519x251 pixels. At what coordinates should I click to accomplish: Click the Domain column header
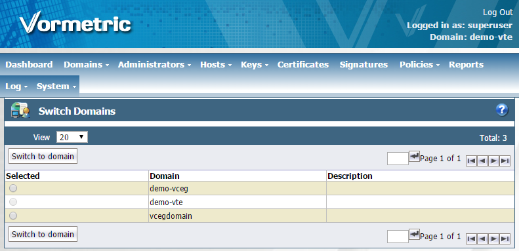click(x=165, y=176)
